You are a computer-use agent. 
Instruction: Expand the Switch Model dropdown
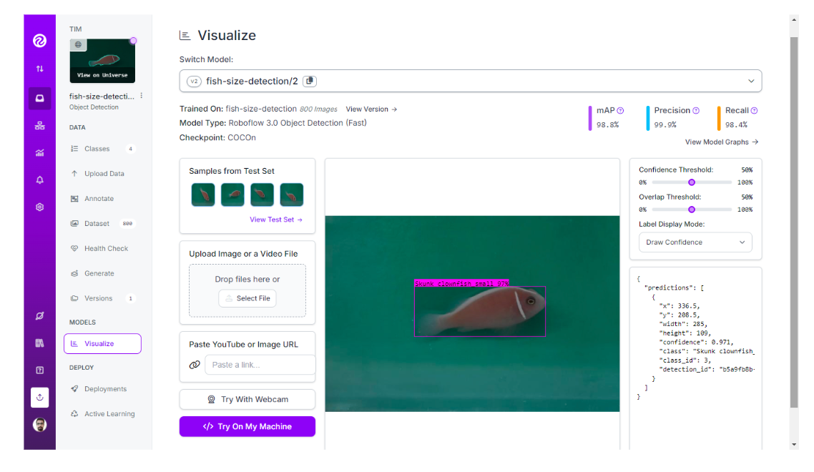coord(751,81)
